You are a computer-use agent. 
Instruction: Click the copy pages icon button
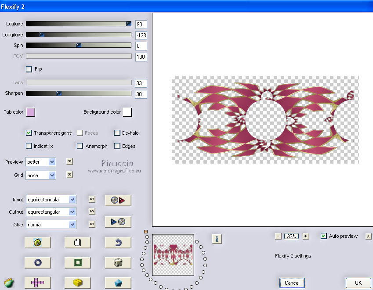tap(78, 243)
